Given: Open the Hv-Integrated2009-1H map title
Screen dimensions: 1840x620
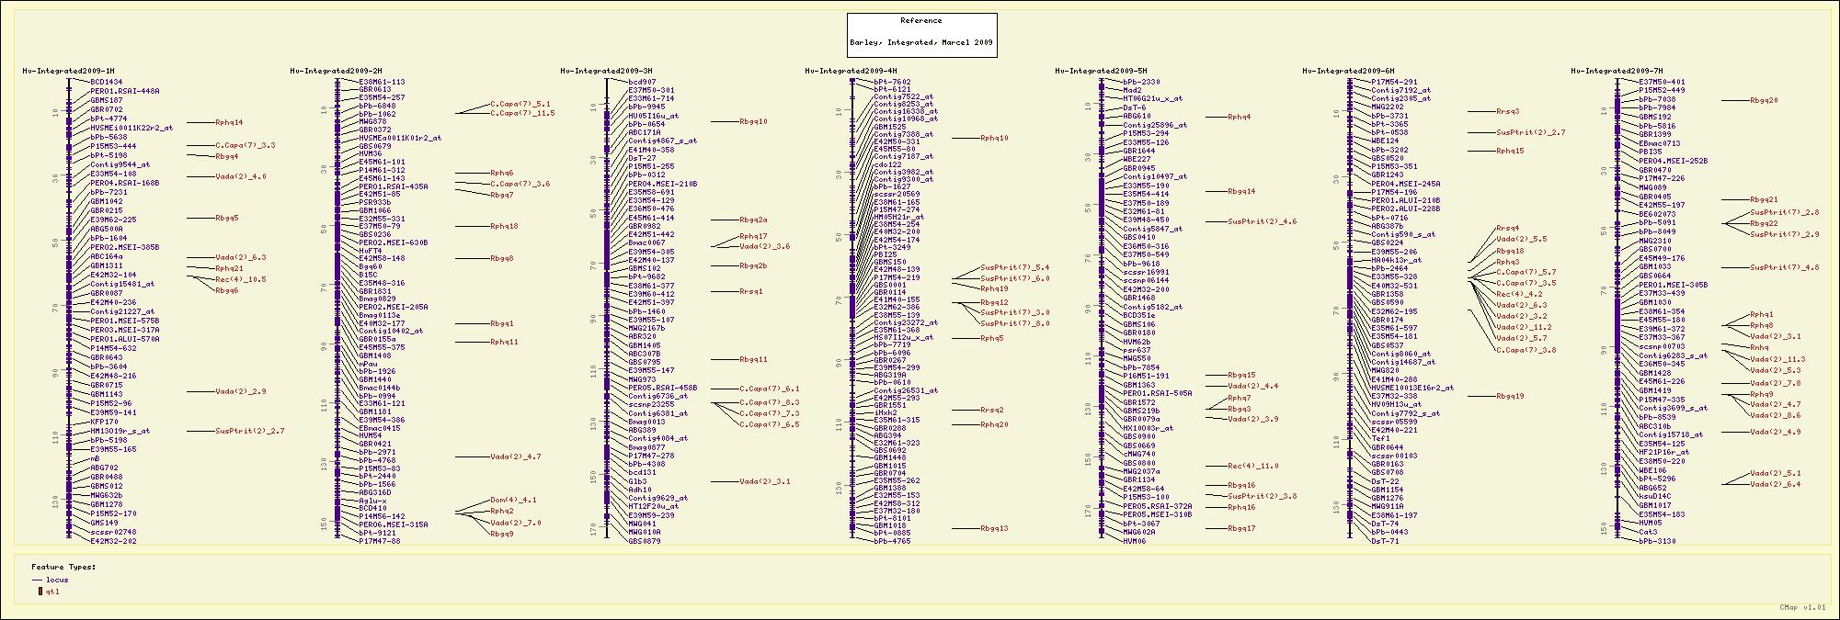Looking at the screenshot, I should click(x=69, y=71).
